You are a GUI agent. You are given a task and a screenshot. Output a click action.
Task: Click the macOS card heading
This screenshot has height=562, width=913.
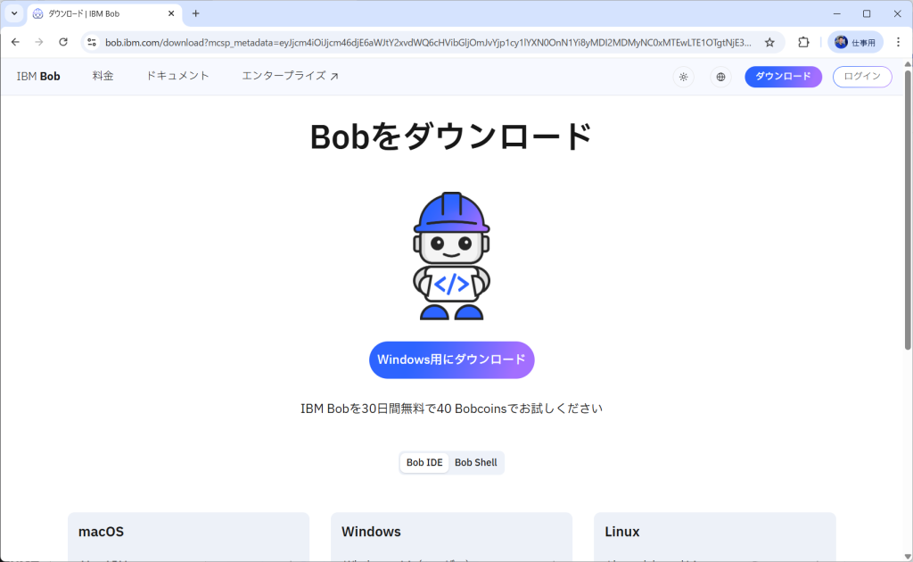tap(102, 532)
